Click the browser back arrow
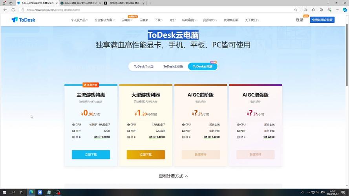The width and height of the screenshot is (349, 196). point(5,10)
